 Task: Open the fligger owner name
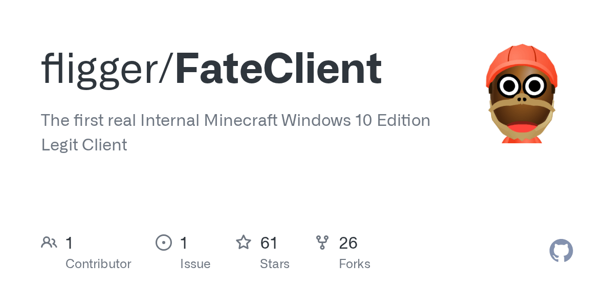coord(100,69)
